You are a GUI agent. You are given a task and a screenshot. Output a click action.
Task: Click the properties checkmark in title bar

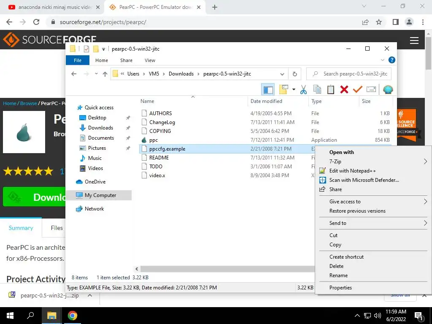coord(86,49)
